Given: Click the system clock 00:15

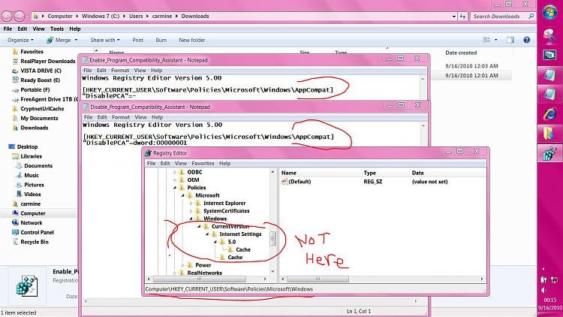Looking at the screenshot, I should [549, 300].
